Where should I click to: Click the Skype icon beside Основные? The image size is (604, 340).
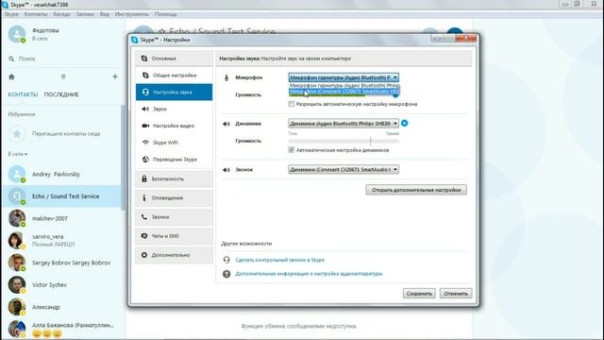pyautogui.click(x=144, y=59)
